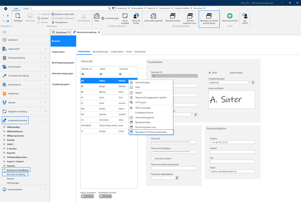The image size is (301, 202).
Task: Collapse Benutzerverwaltung tree node
Action: tap(4, 170)
